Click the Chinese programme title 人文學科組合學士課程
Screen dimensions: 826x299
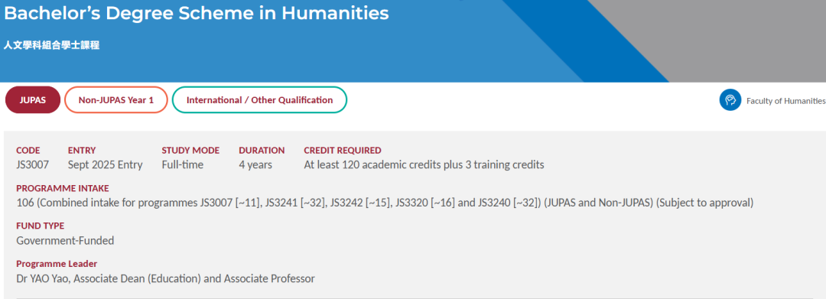[x=52, y=46]
